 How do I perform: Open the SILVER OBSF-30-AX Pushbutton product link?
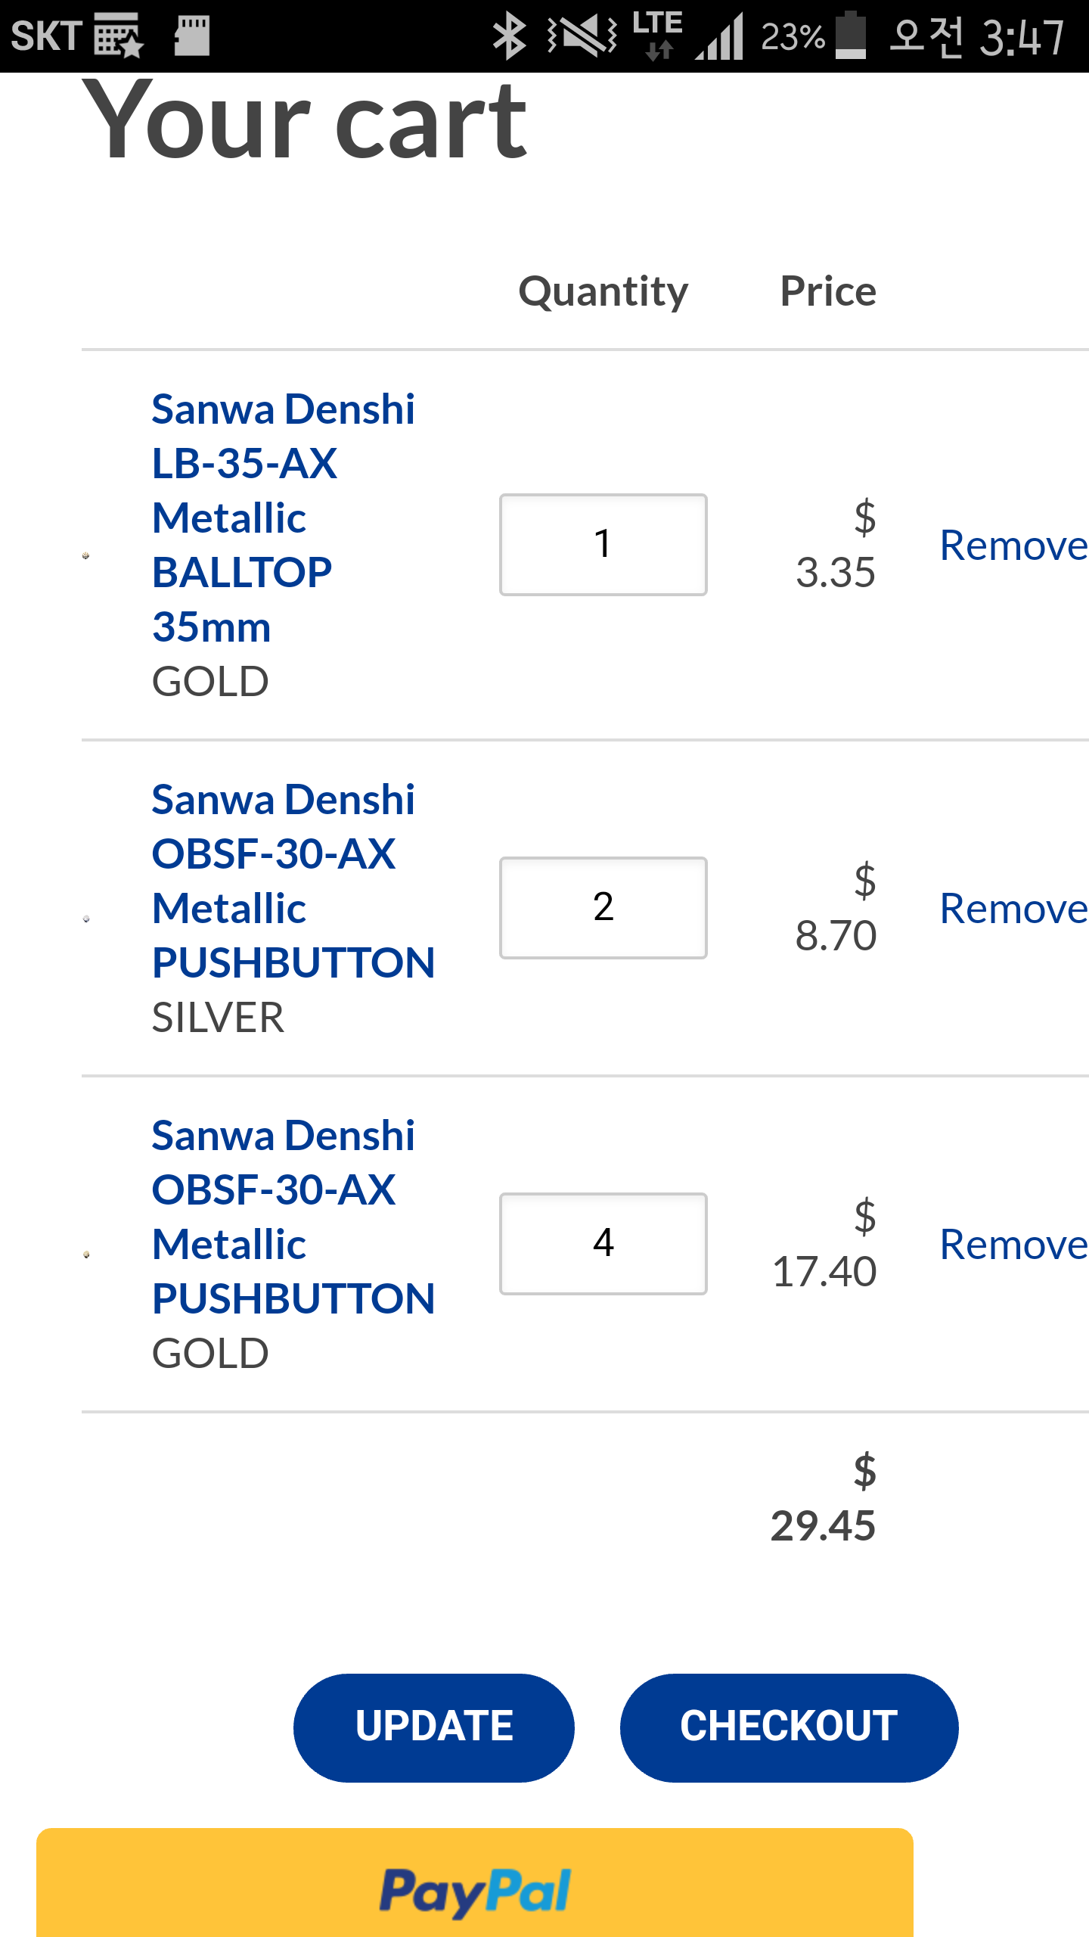point(293,881)
